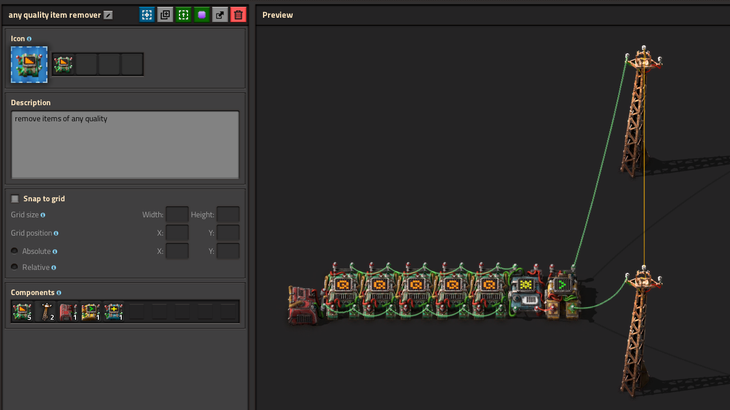
Task: Click the Absolute row X field
Action: [x=177, y=251]
